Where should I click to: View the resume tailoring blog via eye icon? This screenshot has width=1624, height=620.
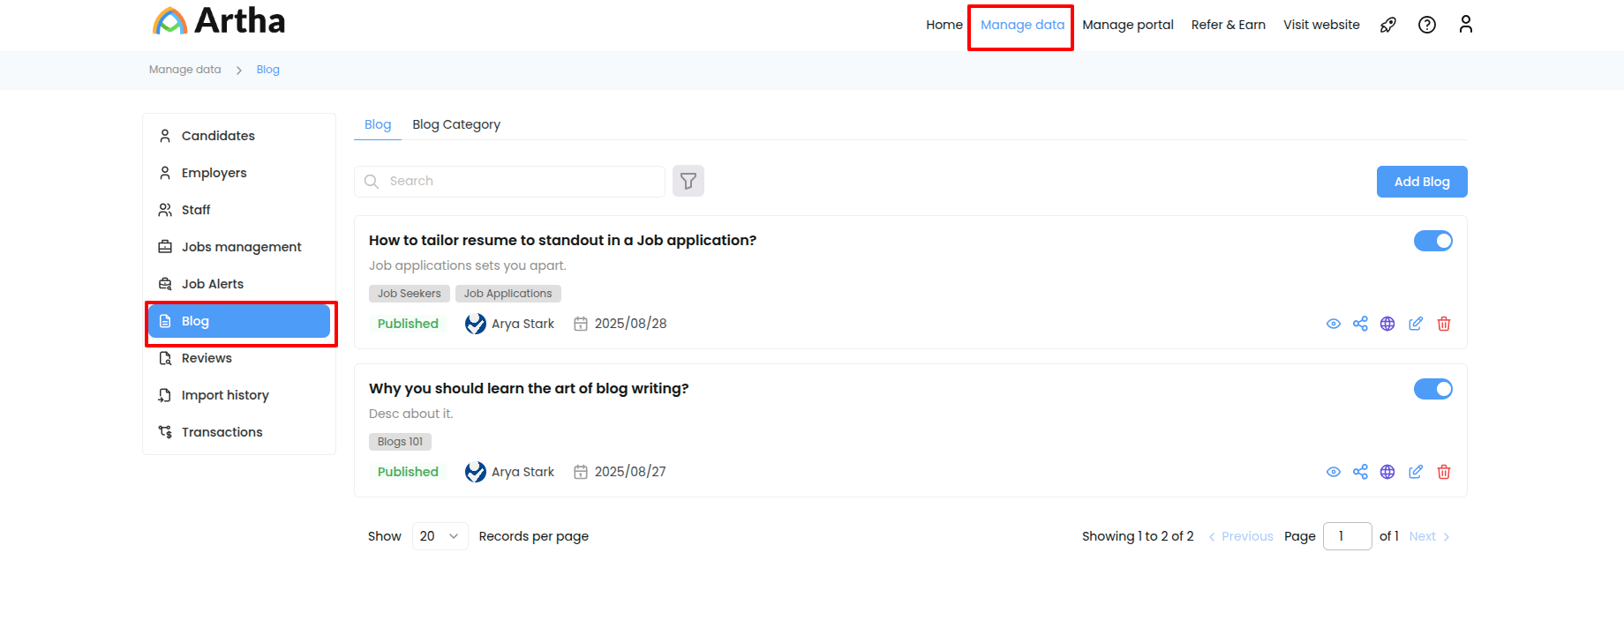(1333, 324)
